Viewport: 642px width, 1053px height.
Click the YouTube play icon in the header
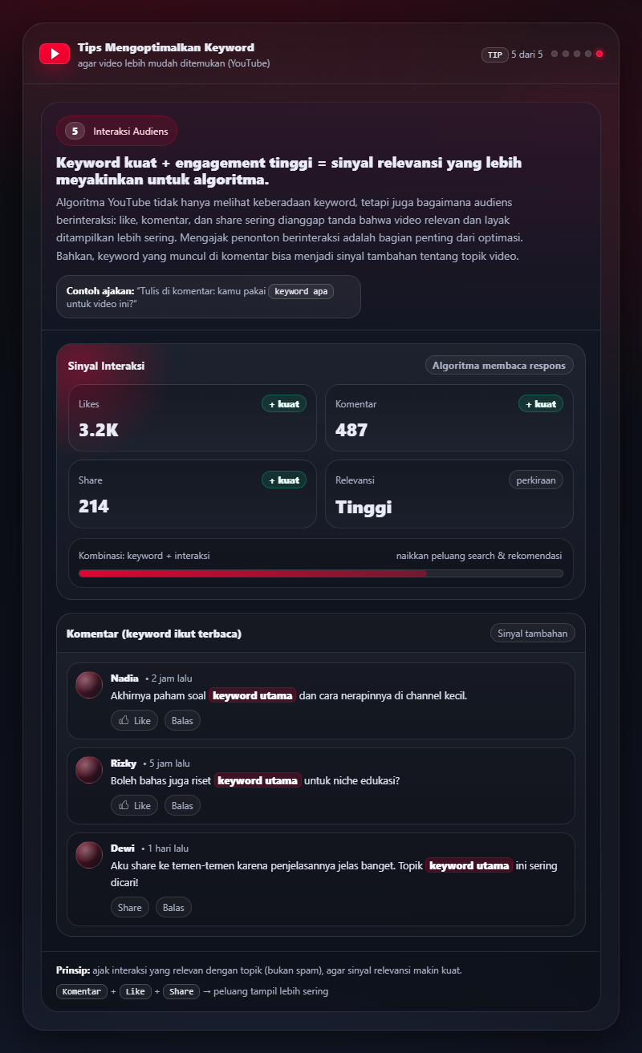(x=55, y=54)
